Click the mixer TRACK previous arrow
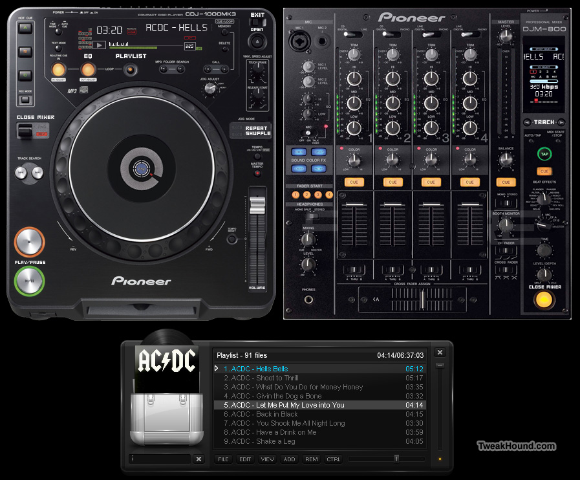Screen dimensions: 580x480 click(528, 122)
